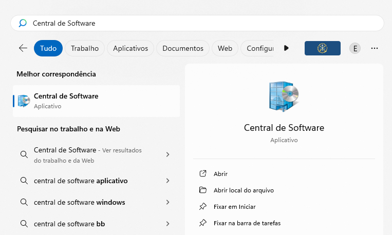Click the Pesquisar no trabalho e na Web heading
This screenshot has width=392, height=235.
68,129
